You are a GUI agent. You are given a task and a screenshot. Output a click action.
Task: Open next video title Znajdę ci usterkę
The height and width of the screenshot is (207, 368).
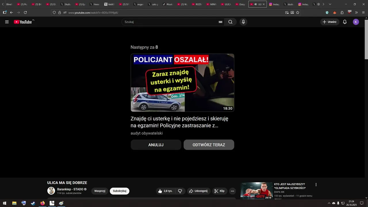179,122
